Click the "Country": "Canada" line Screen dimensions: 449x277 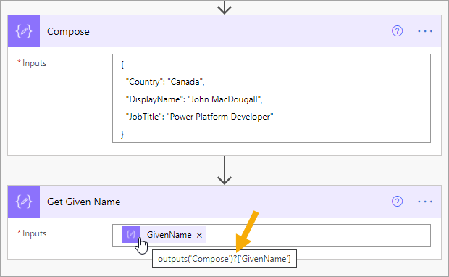(x=165, y=82)
